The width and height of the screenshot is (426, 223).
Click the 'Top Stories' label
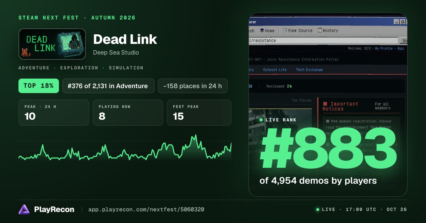tap(301, 101)
